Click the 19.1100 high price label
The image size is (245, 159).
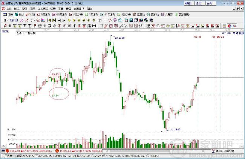point(119,38)
